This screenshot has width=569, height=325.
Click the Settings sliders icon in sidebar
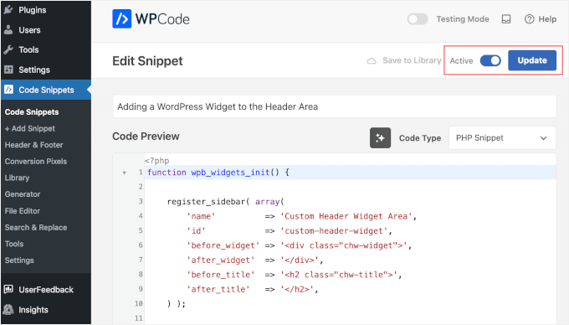[x=8, y=70]
